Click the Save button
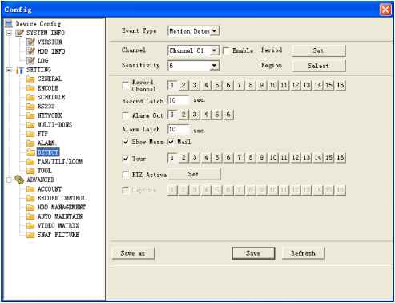 253,253
